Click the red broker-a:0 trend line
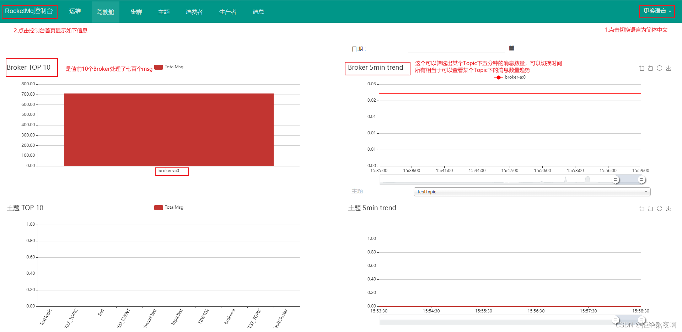The height and width of the screenshot is (332, 682). (510, 93)
